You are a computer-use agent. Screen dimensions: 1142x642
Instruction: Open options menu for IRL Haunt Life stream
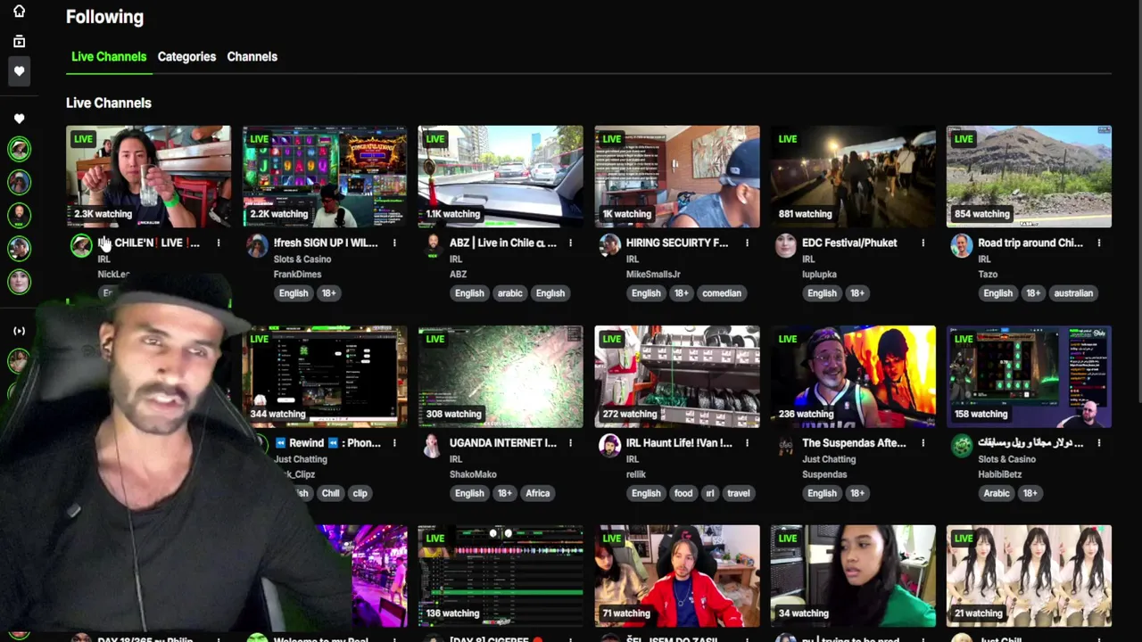[x=747, y=442]
